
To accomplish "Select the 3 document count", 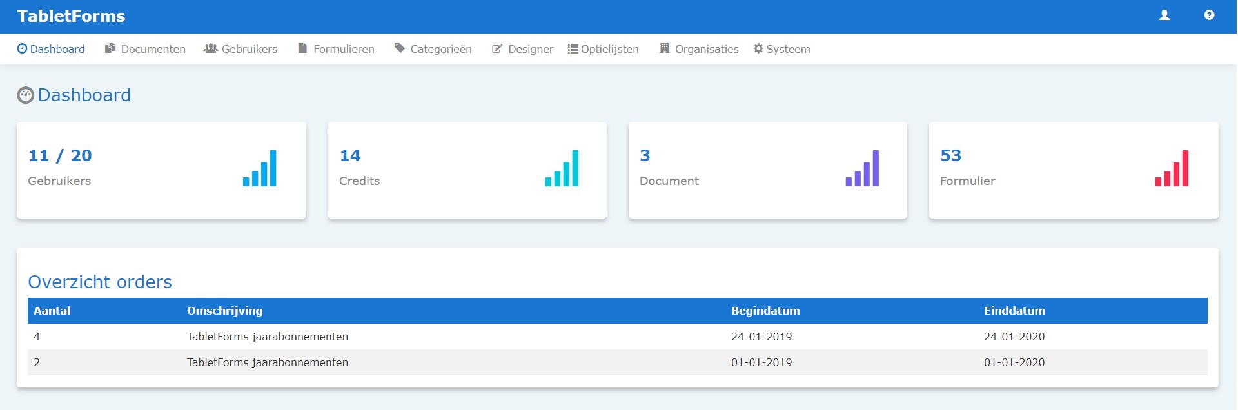I will [x=645, y=155].
